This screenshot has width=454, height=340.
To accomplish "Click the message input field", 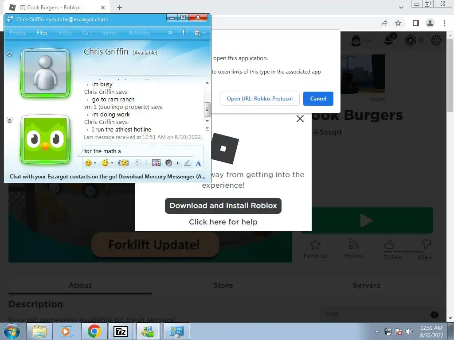I will (143, 151).
